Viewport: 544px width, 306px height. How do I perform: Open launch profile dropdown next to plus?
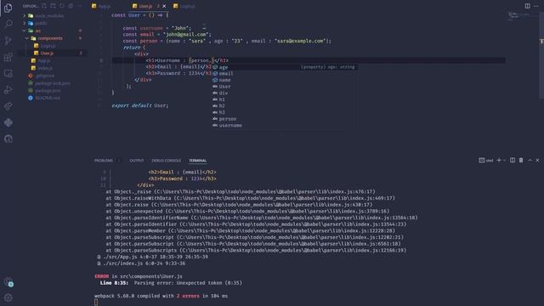tap(504, 161)
